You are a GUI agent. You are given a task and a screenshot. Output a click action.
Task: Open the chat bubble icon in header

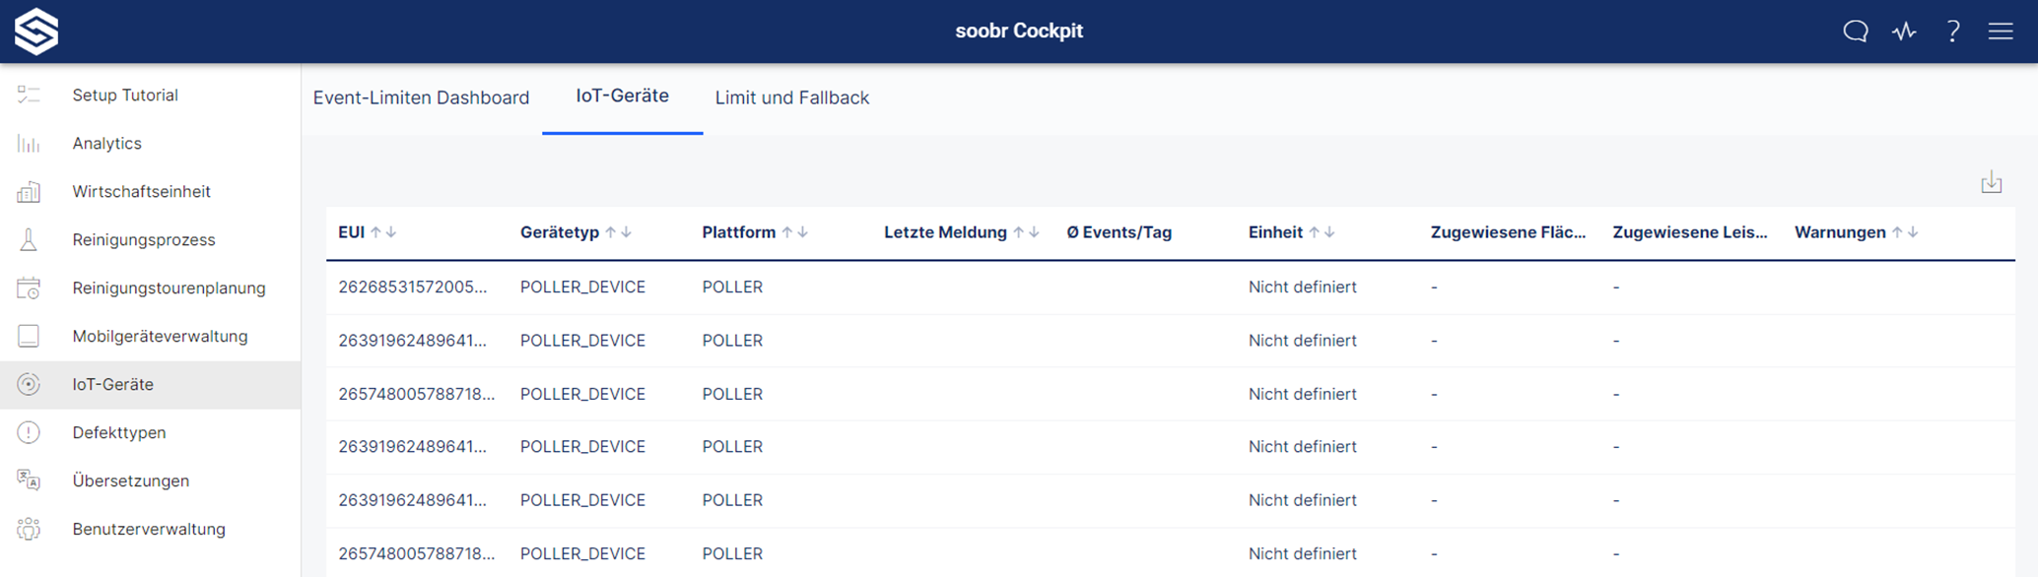click(1856, 32)
